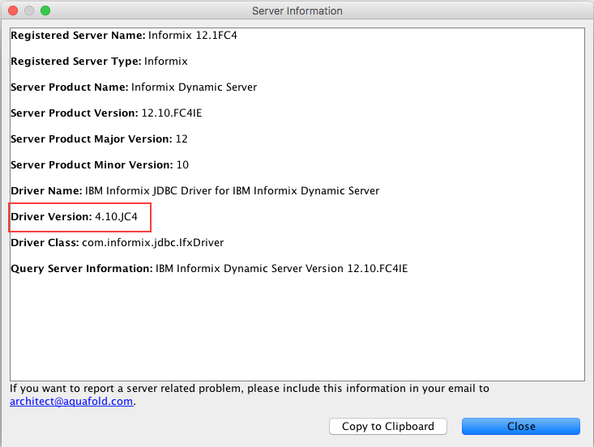594x447 pixels.
Task: Click the 'Driver Version: 4.10.JC4' line
Action: tap(75, 216)
